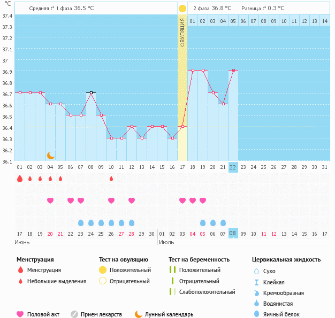
Task: Select the pink heart icon under cycle day 12
Action: 132,200
